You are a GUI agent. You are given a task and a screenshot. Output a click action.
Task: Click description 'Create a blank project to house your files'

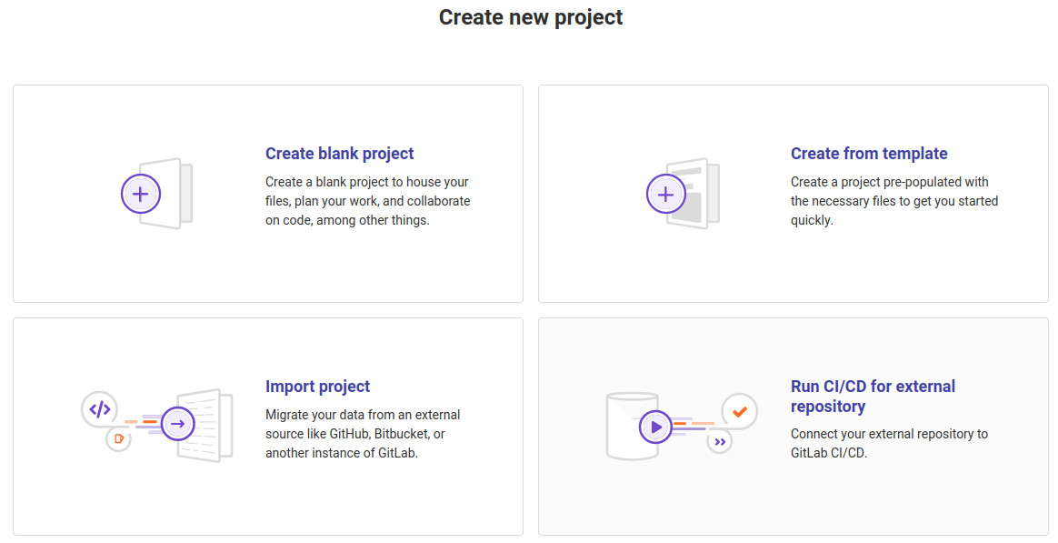(368, 201)
